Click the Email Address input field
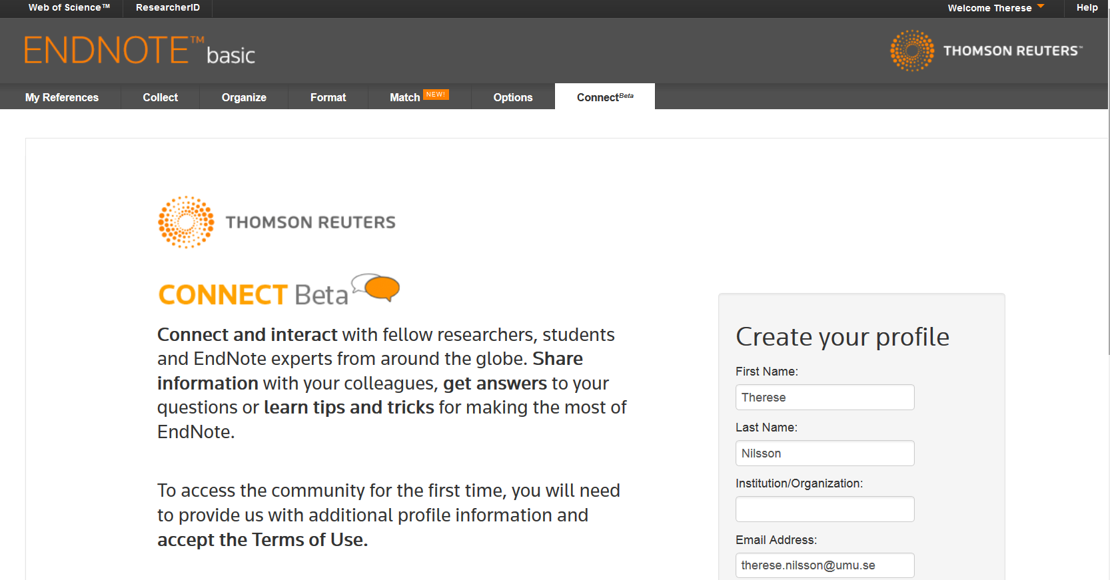 [x=825, y=565]
